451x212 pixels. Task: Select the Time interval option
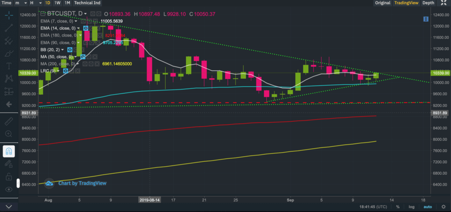pyautogui.click(x=6, y=3)
